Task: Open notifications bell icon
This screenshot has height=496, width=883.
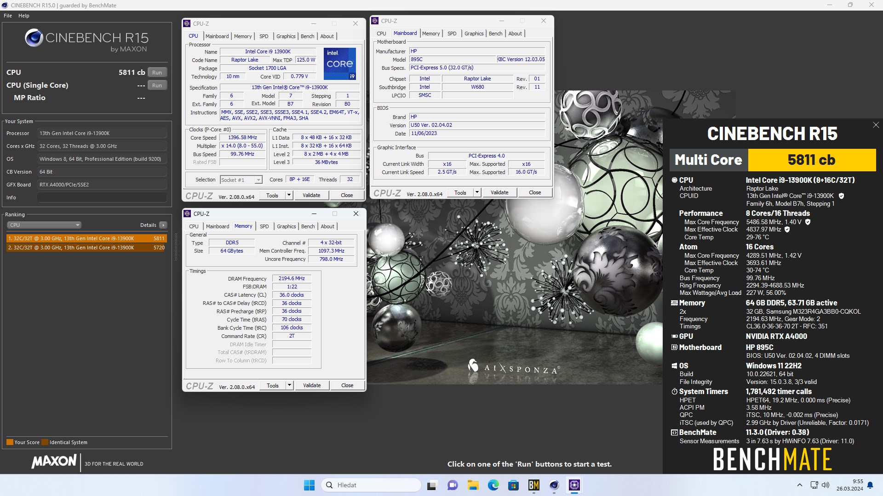Action: pos(870,485)
